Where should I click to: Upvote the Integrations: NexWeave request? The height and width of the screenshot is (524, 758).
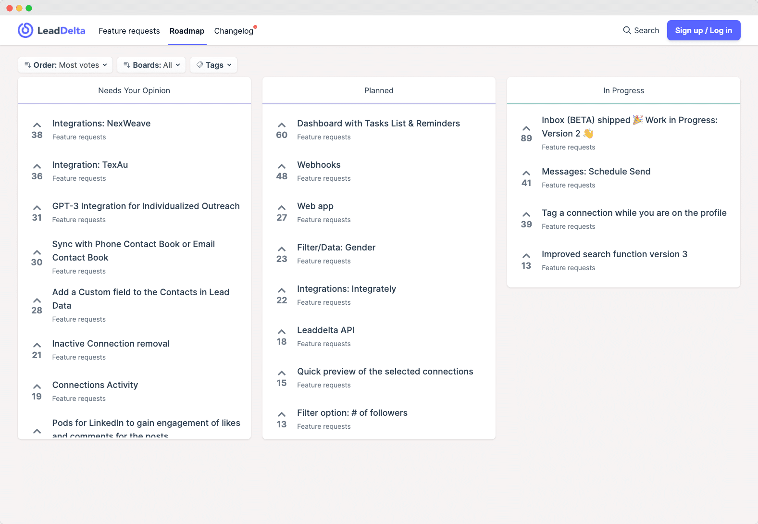[37, 125]
